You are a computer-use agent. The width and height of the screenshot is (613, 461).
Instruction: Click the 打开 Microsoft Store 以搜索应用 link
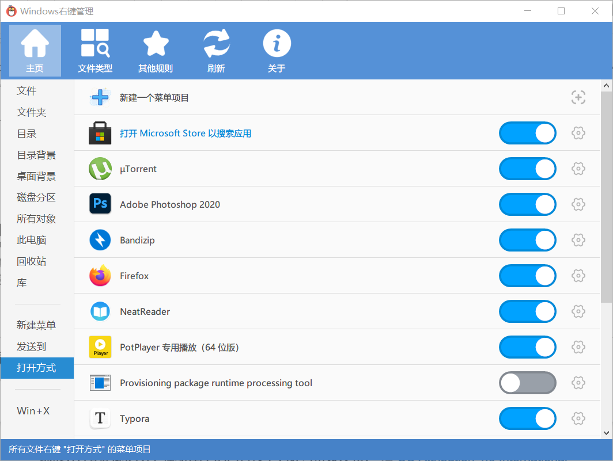pyautogui.click(x=185, y=134)
